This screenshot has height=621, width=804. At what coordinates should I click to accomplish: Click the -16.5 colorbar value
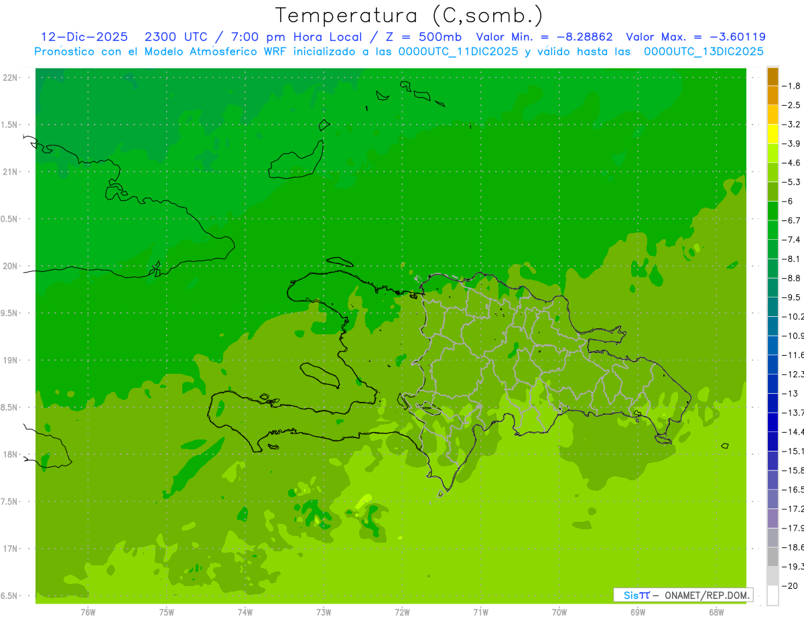(x=793, y=490)
